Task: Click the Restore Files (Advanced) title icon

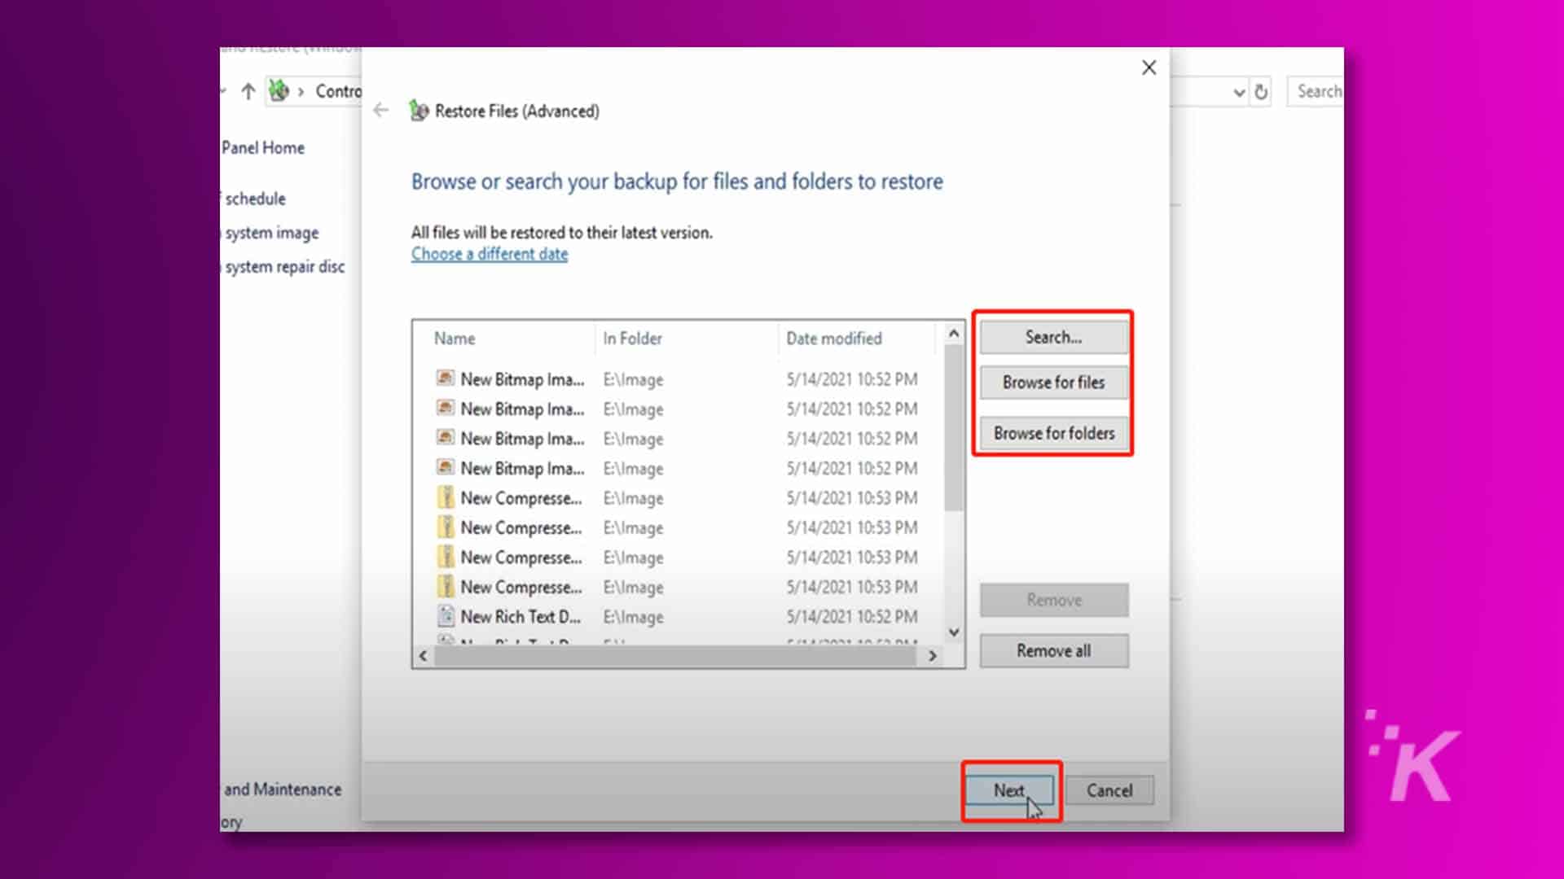Action: [x=419, y=111]
